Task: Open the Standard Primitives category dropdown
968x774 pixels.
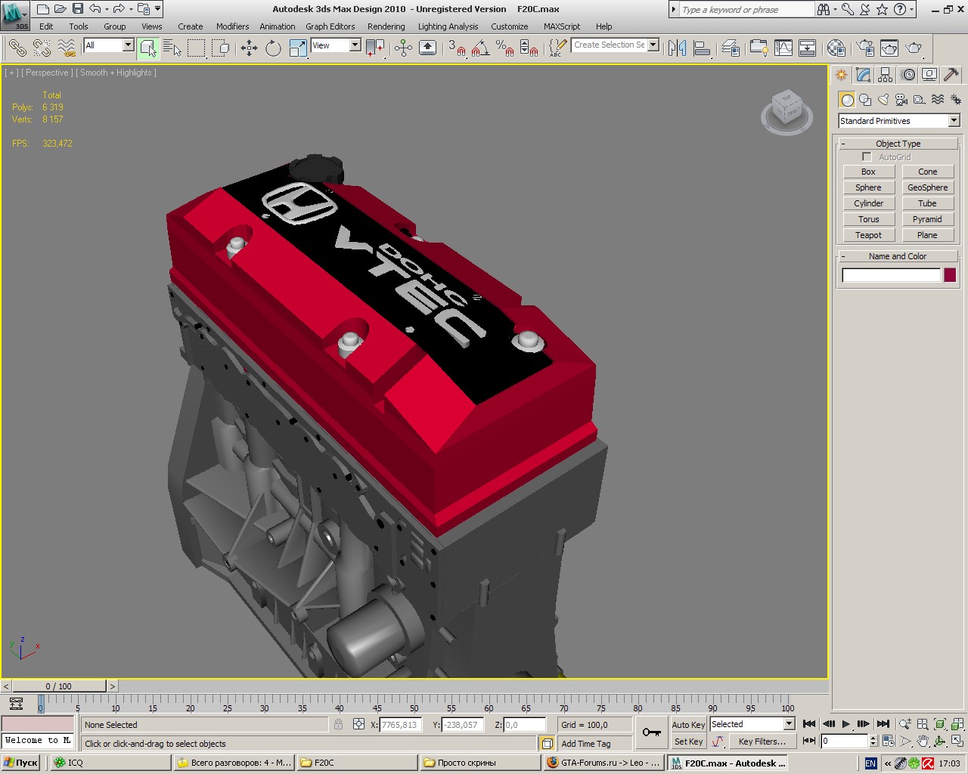Action: (898, 121)
